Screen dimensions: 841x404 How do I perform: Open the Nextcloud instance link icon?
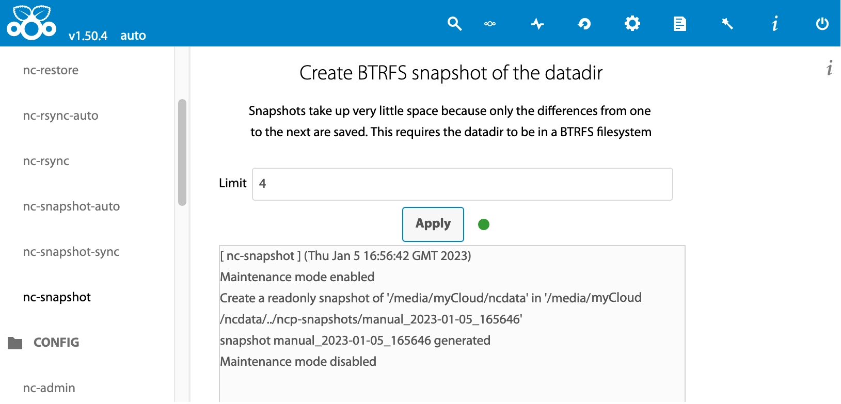[490, 24]
